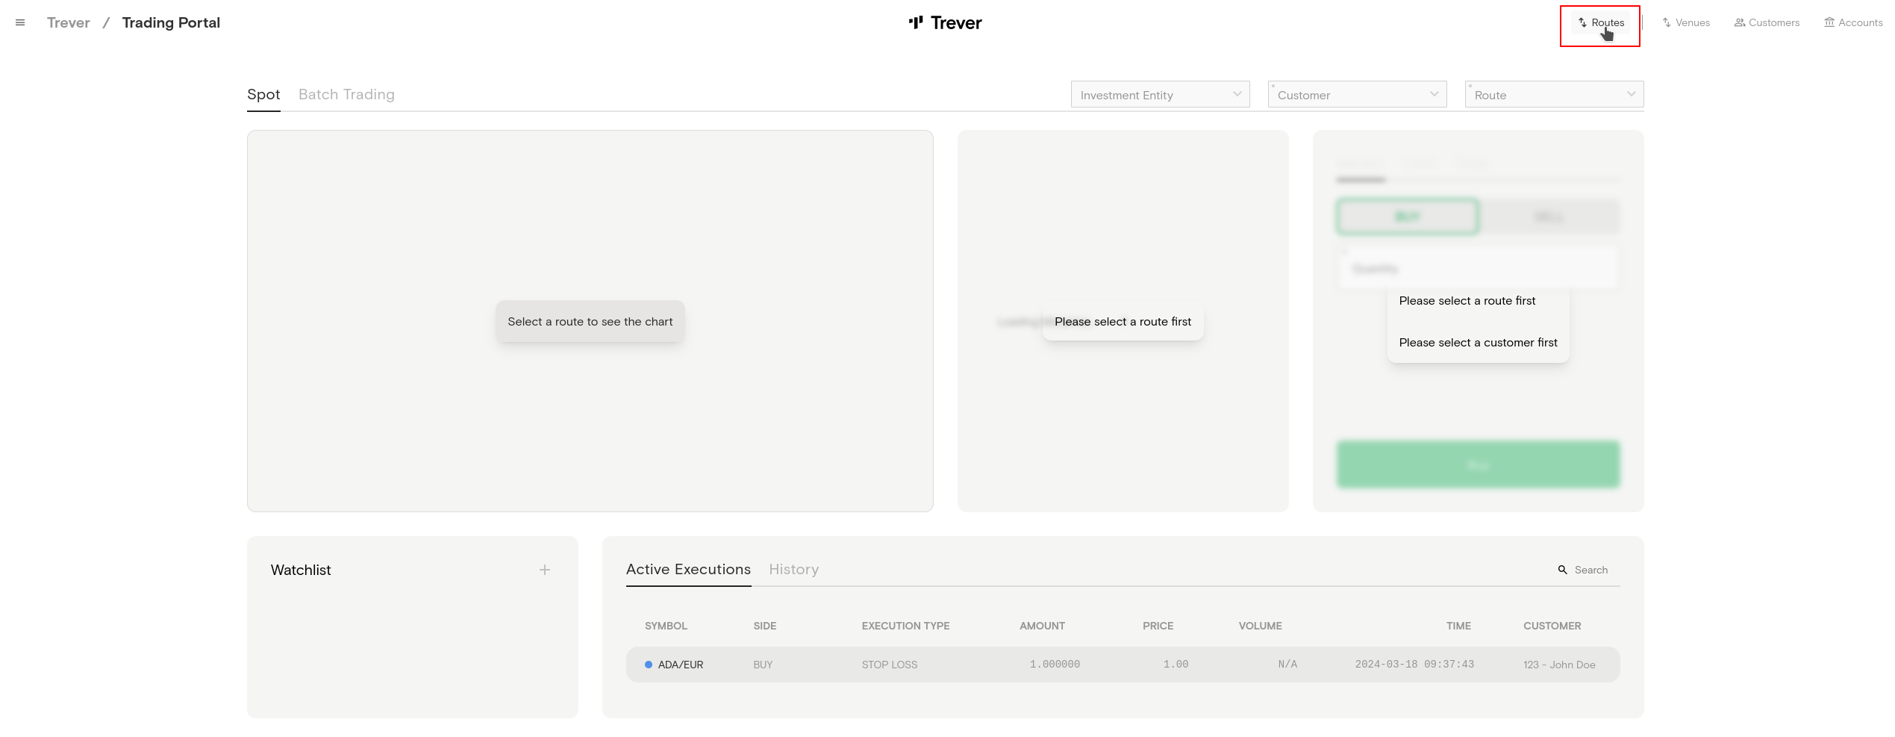Viewport: 1895px width, 737px height.
Task: Click the Trever breadcrumb link
Action: [x=68, y=23]
